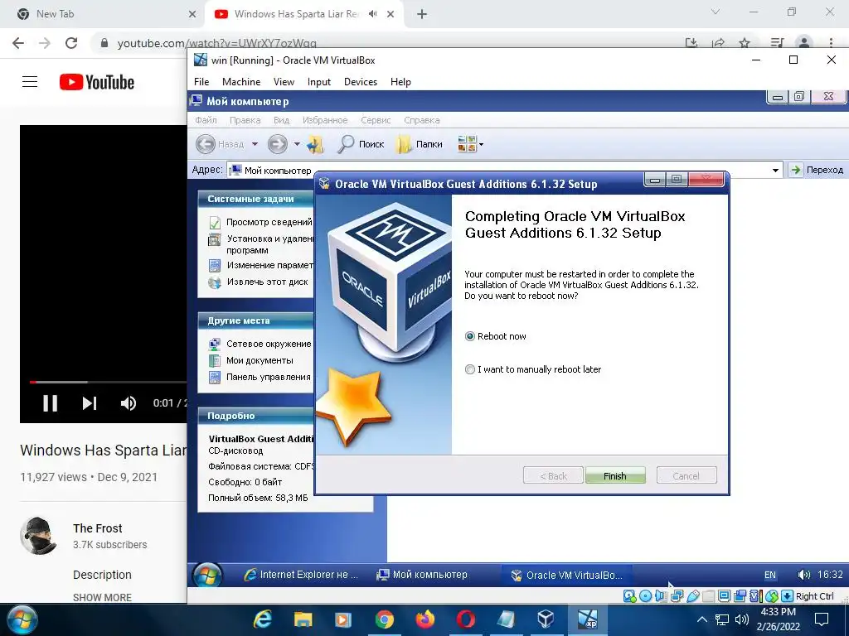Mute the YouTube video volume
The image size is (849, 636).
click(x=129, y=403)
